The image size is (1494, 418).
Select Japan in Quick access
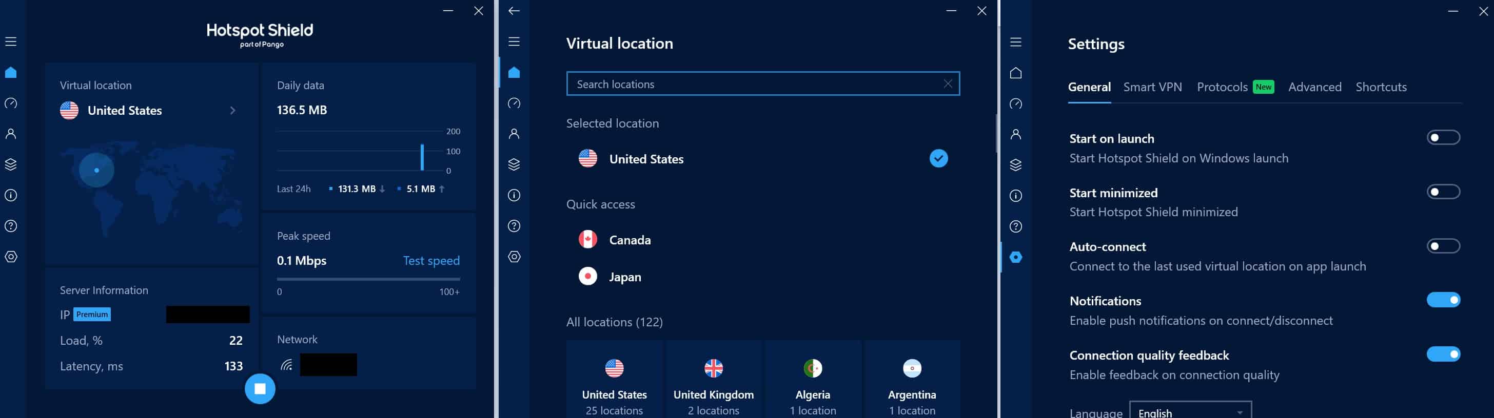[610, 277]
